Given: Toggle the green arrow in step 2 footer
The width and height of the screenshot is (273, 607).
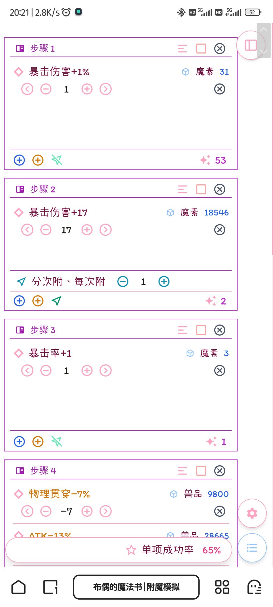Looking at the screenshot, I should (x=56, y=301).
